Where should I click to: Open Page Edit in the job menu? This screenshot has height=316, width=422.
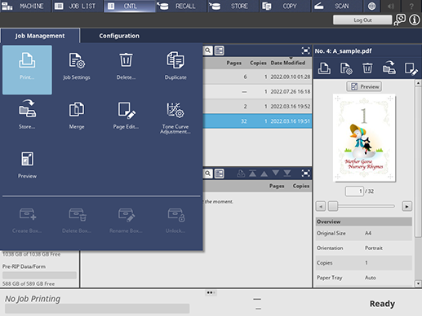tap(126, 116)
